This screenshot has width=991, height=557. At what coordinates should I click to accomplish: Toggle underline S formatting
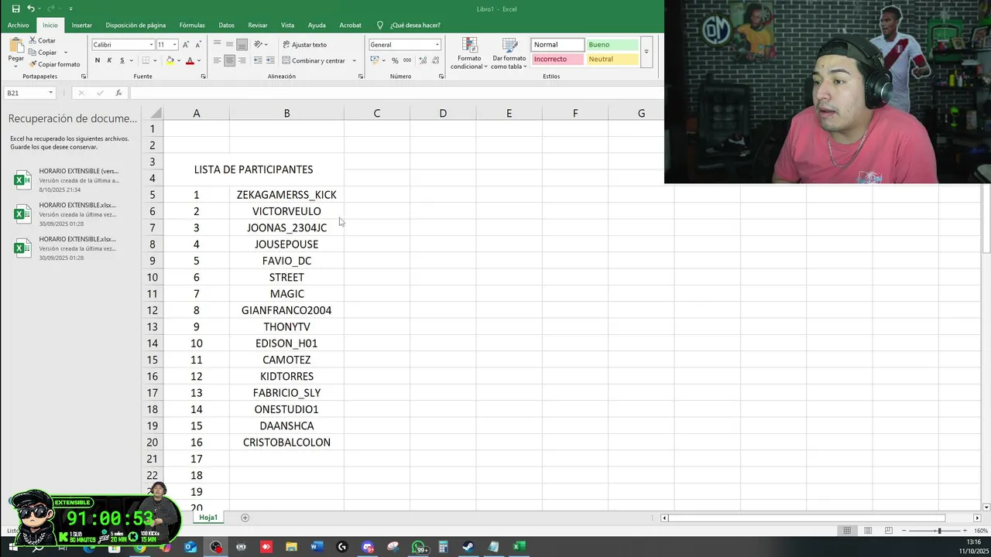coord(122,60)
